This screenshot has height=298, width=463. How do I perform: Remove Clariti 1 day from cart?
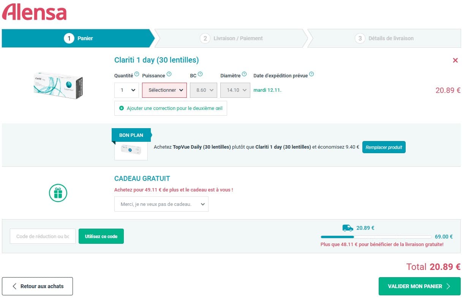coord(455,60)
